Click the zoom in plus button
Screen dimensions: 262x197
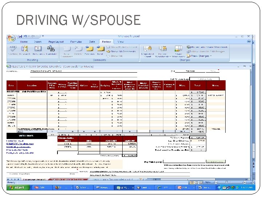pos(245,182)
